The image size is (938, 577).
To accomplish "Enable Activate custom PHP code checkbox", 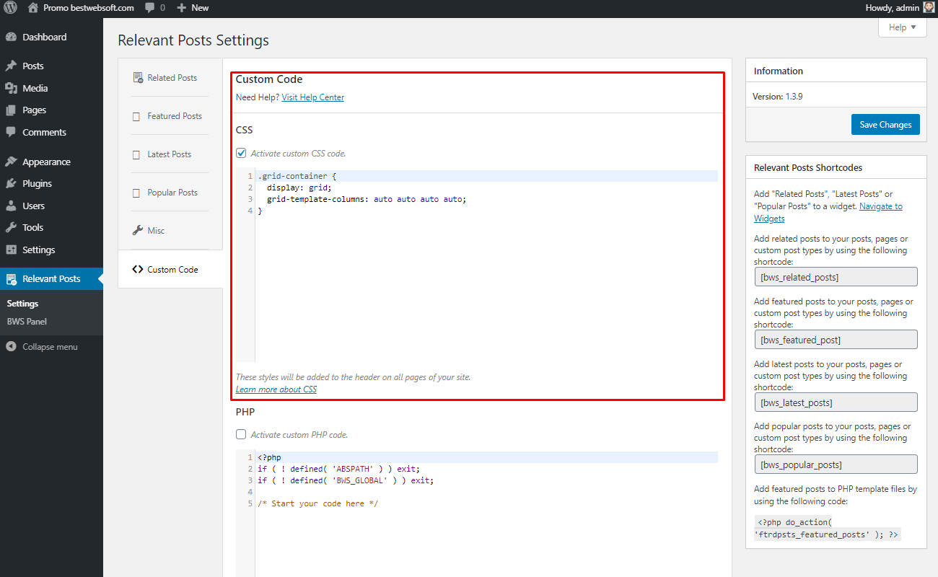I will [241, 435].
